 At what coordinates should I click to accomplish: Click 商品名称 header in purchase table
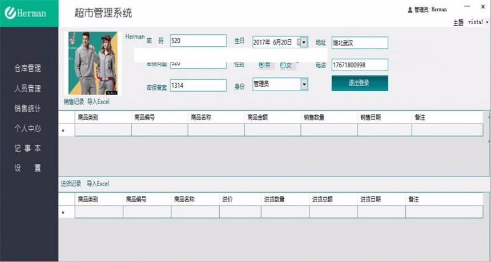point(195,199)
